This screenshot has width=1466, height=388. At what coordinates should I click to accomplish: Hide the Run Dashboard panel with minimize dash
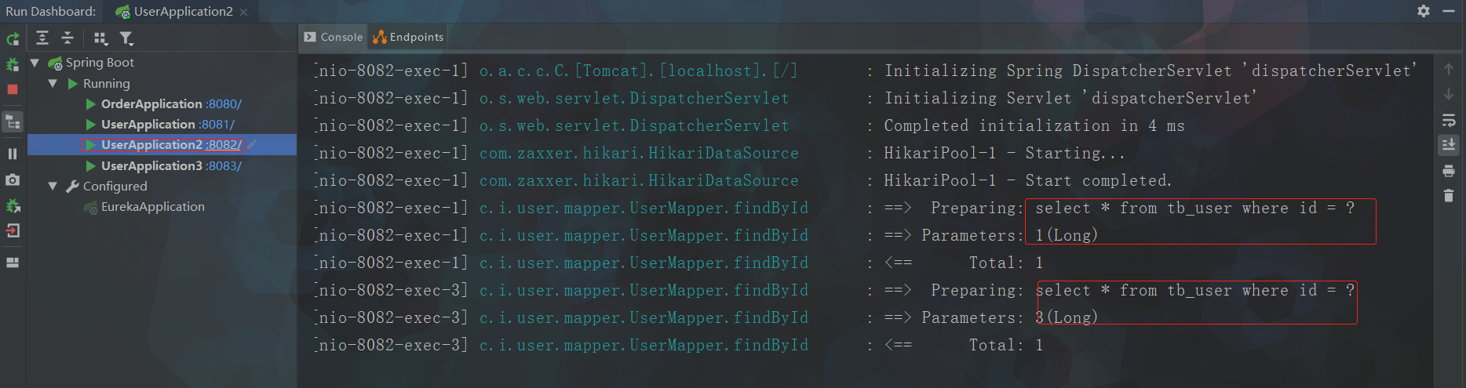tap(1449, 11)
